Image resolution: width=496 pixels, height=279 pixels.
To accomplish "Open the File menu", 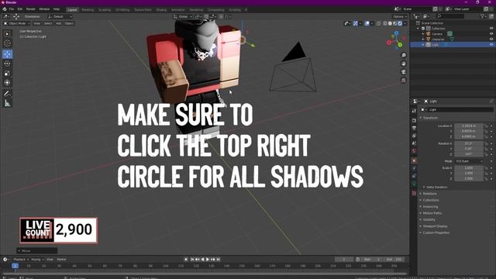I will (12, 9).
